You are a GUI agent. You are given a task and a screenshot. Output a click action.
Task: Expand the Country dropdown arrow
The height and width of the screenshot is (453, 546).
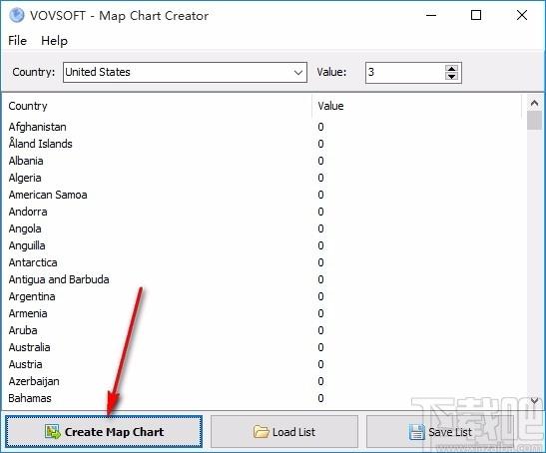298,73
